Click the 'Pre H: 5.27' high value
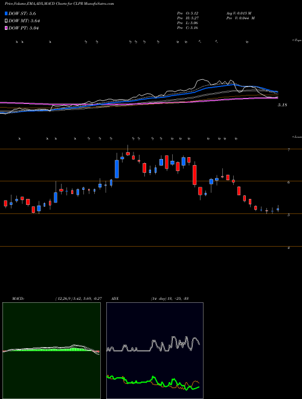302x399 pixels. coord(188,18)
